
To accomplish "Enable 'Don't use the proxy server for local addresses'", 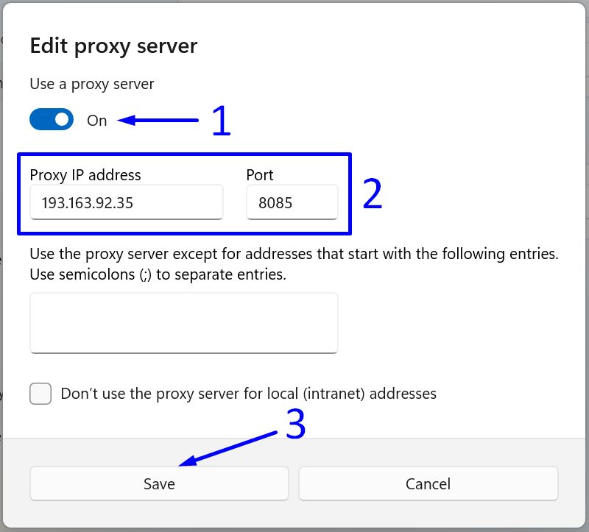I will (x=40, y=394).
